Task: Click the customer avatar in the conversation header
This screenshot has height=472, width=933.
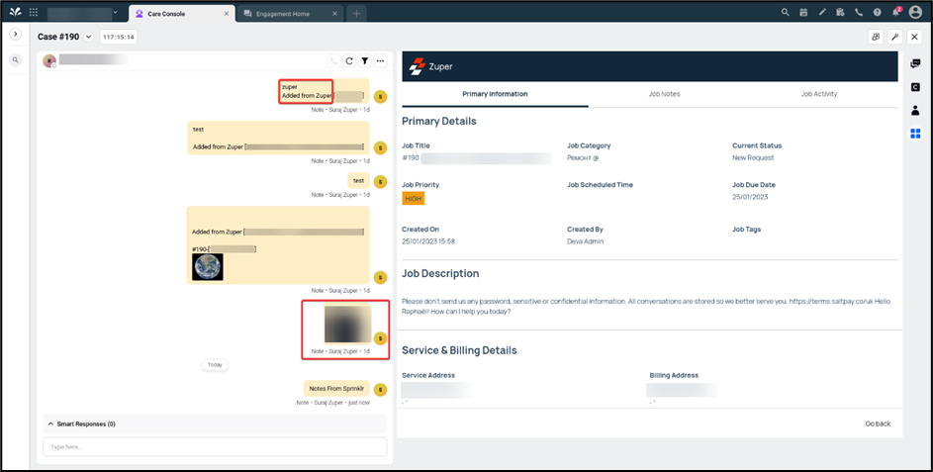Action: pyautogui.click(x=49, y=60)
